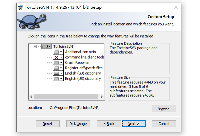Collapse the TortoiseSVN feature tree node

point(35,47)
